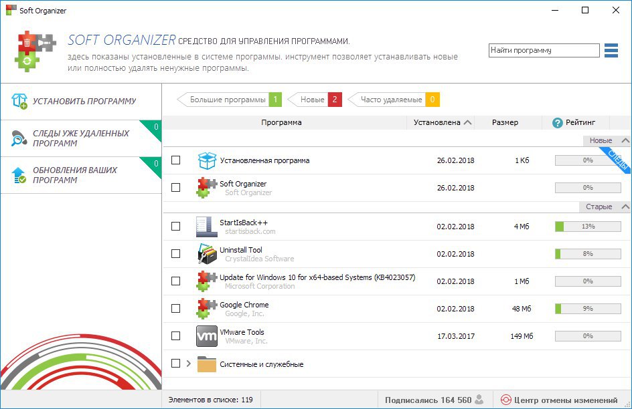Click the undo center red circle icon
The width and height of the screenshot is (632, 409).
pos(506,400)
